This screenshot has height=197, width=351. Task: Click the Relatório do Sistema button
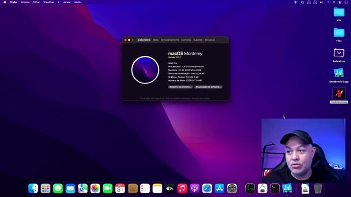[x=180, y=87]
